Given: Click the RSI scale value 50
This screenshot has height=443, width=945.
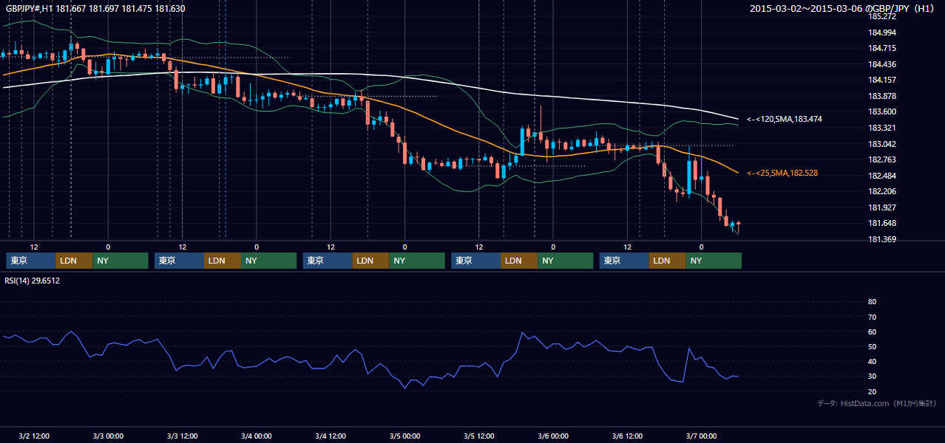Looking at the screenshot, I should [872, 346].
